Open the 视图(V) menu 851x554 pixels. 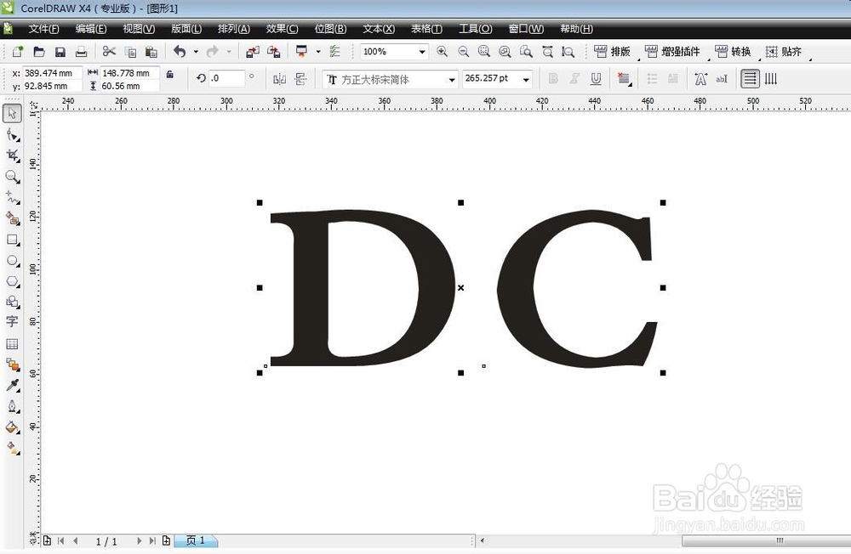click(x=139, y=29)
